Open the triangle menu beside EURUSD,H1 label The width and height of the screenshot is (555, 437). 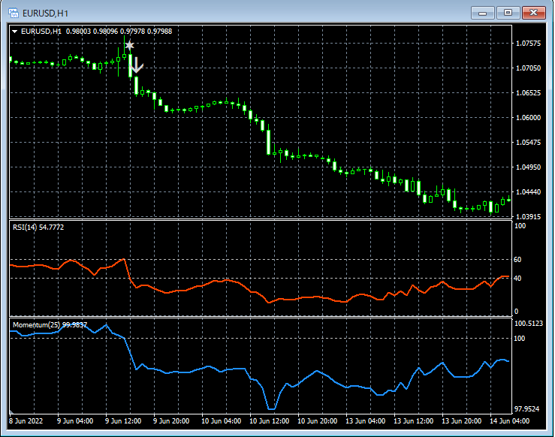(14, 31)
